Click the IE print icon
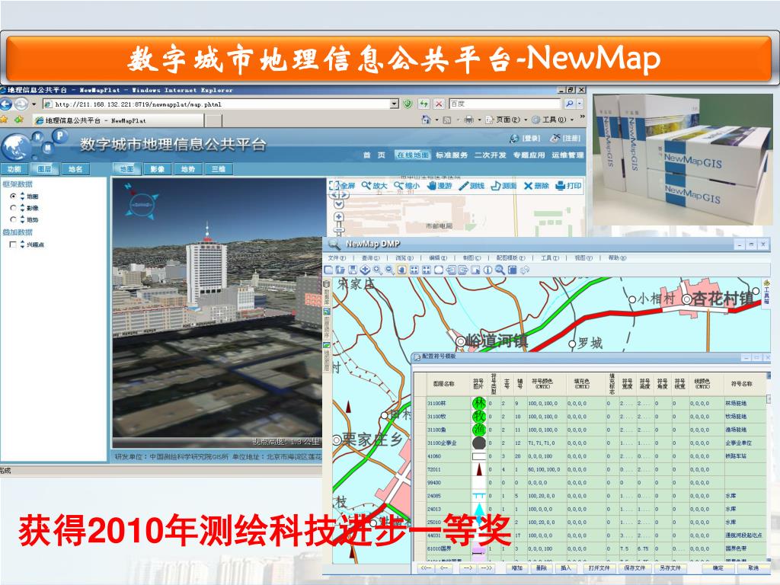This screenshot has height=585, width=780. (468, 120)
